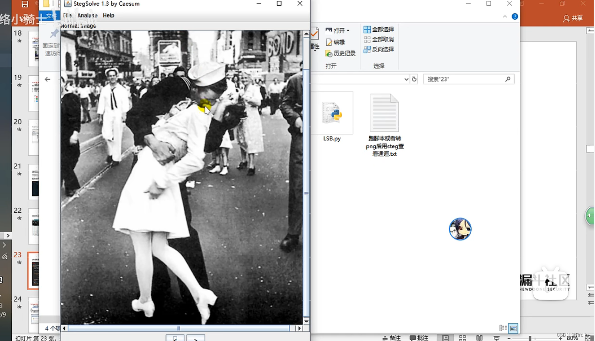595x341 pixels.
Task: Switch Explorer to large icons view
Action: coord(513,328)
